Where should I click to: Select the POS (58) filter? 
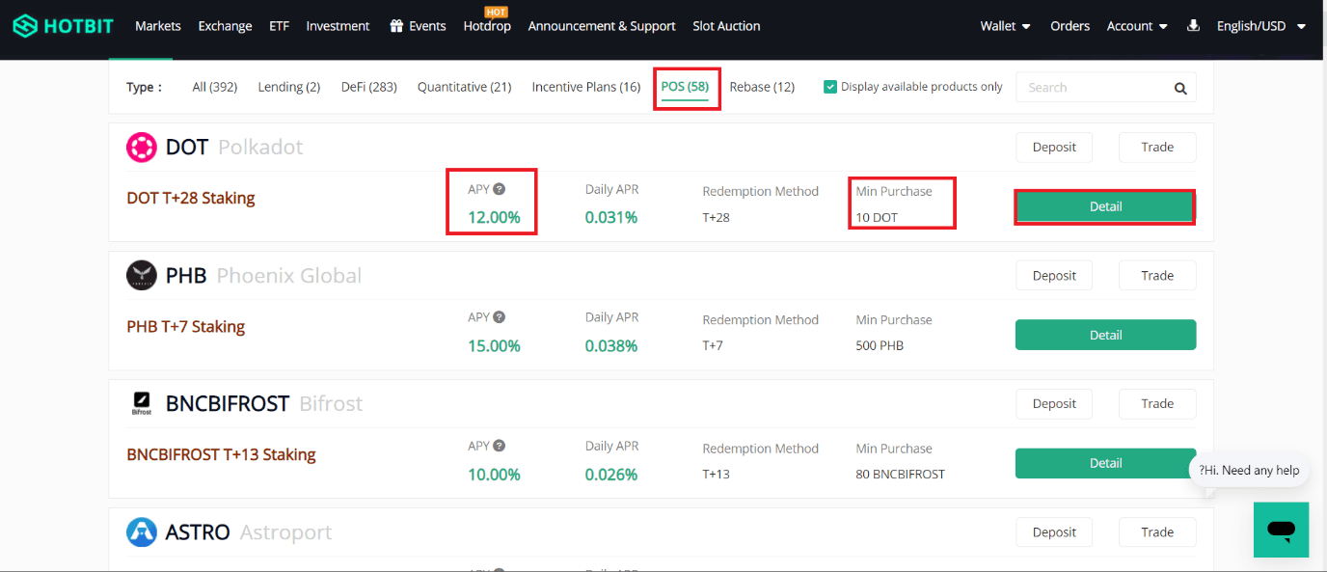685,87
